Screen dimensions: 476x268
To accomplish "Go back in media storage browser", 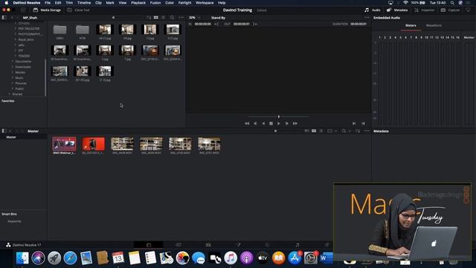I will coord(12,18).
